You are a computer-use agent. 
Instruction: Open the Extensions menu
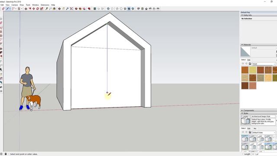pyautogui.click(x=45, y=5)
